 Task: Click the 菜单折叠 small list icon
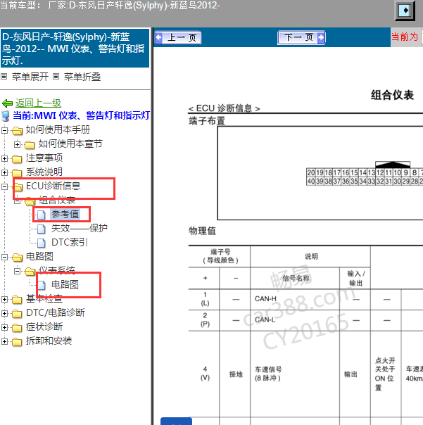point(56,77)
